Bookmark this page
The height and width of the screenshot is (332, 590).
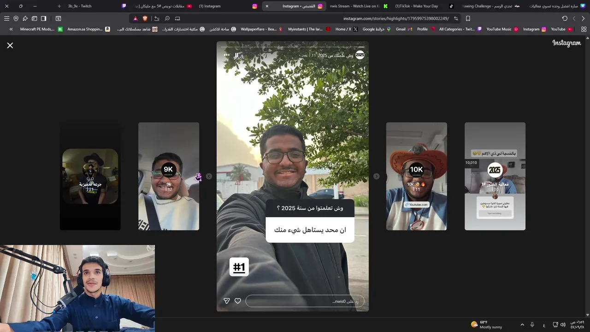(x=468, y=18)
